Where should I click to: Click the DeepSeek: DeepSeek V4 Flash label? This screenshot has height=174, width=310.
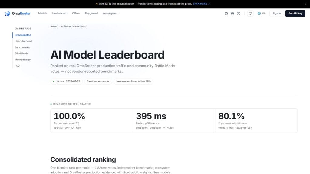(155, 128)
